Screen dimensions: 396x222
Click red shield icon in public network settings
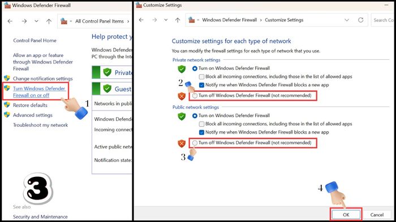182,143
